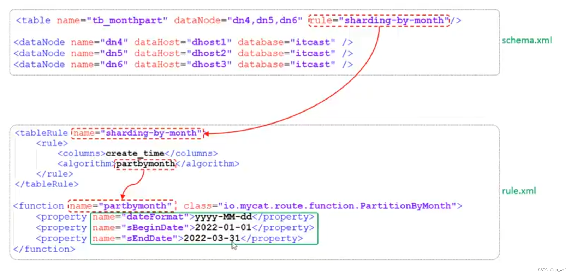571x275 pixels.
Task: Click tableRule name="sharding-by-month"
Action: (137, 133)
